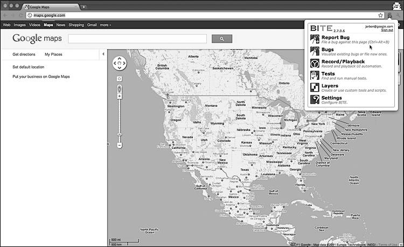Click the California label on map
The image size is (404, 247).
tap(178, 148)
